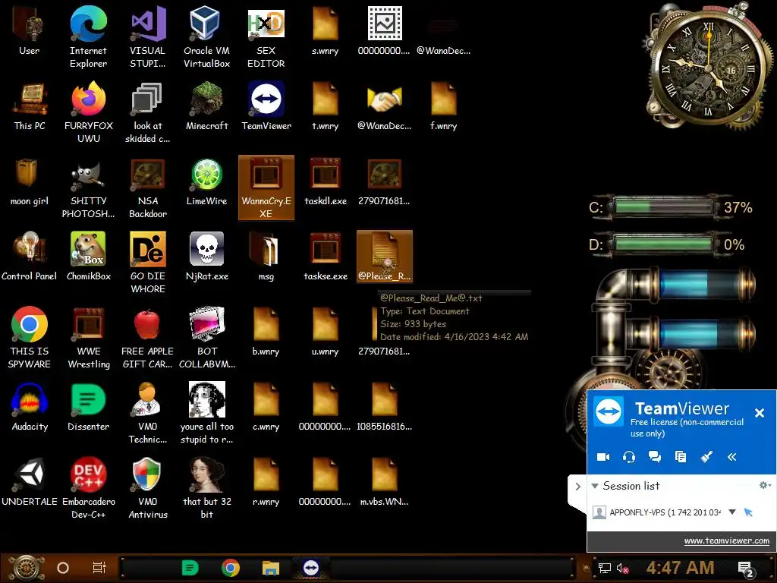Close the TeamViewer session panel
This screenshot has height=583, width=777.
(x=759, y=412)
